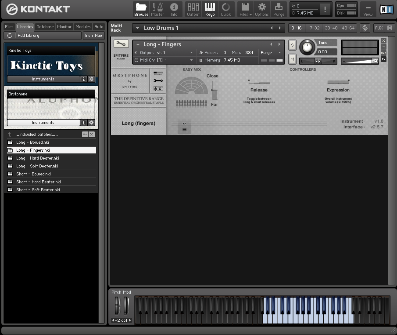Show Orstphone library info icon
The image size is (397, 335).
click(x=84, y=123)
